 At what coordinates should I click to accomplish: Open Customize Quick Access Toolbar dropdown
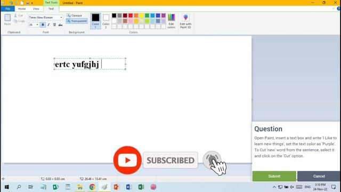(x=32, y=3)
